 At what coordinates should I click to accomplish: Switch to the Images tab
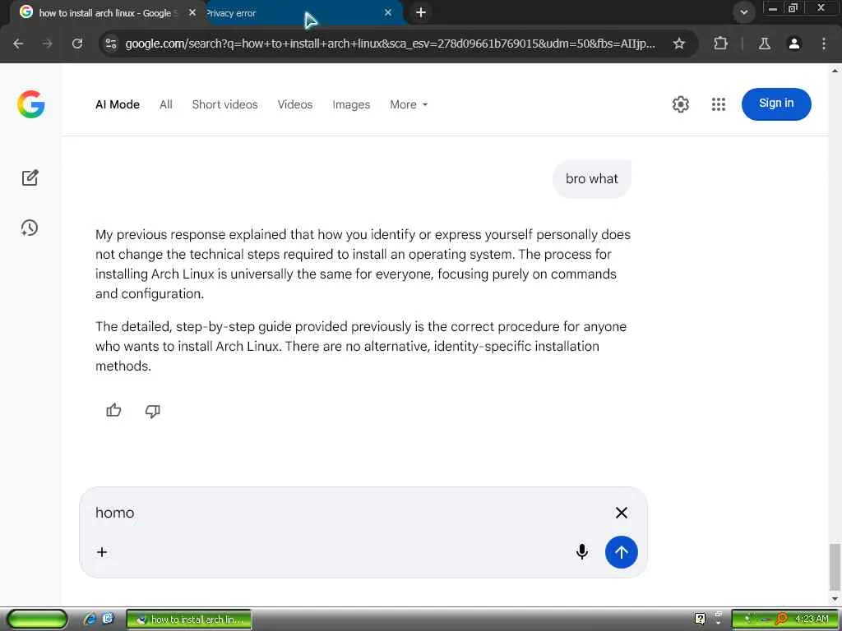tap(350, 104)
